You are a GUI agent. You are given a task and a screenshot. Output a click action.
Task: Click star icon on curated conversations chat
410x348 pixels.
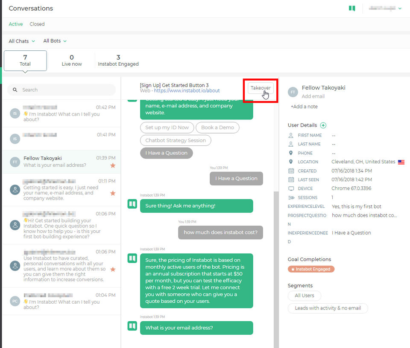(113, 269)
